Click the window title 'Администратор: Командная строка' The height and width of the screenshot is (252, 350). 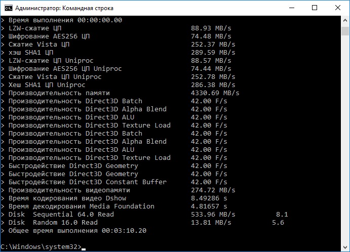(64, 8)
